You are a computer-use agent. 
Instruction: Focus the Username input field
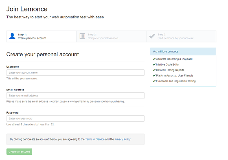75,72
